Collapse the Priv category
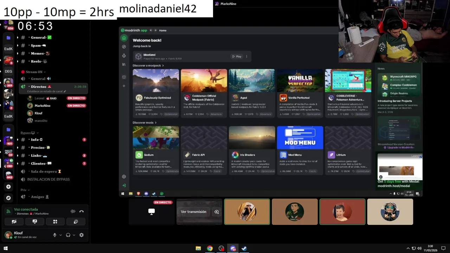Viewport: 450px width, 253px height. click(25, 190)
